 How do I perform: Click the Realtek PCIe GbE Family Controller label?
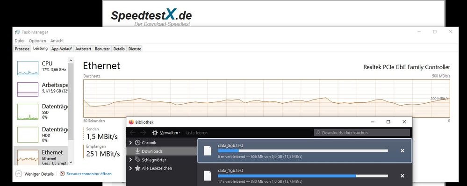coord(407,67)
